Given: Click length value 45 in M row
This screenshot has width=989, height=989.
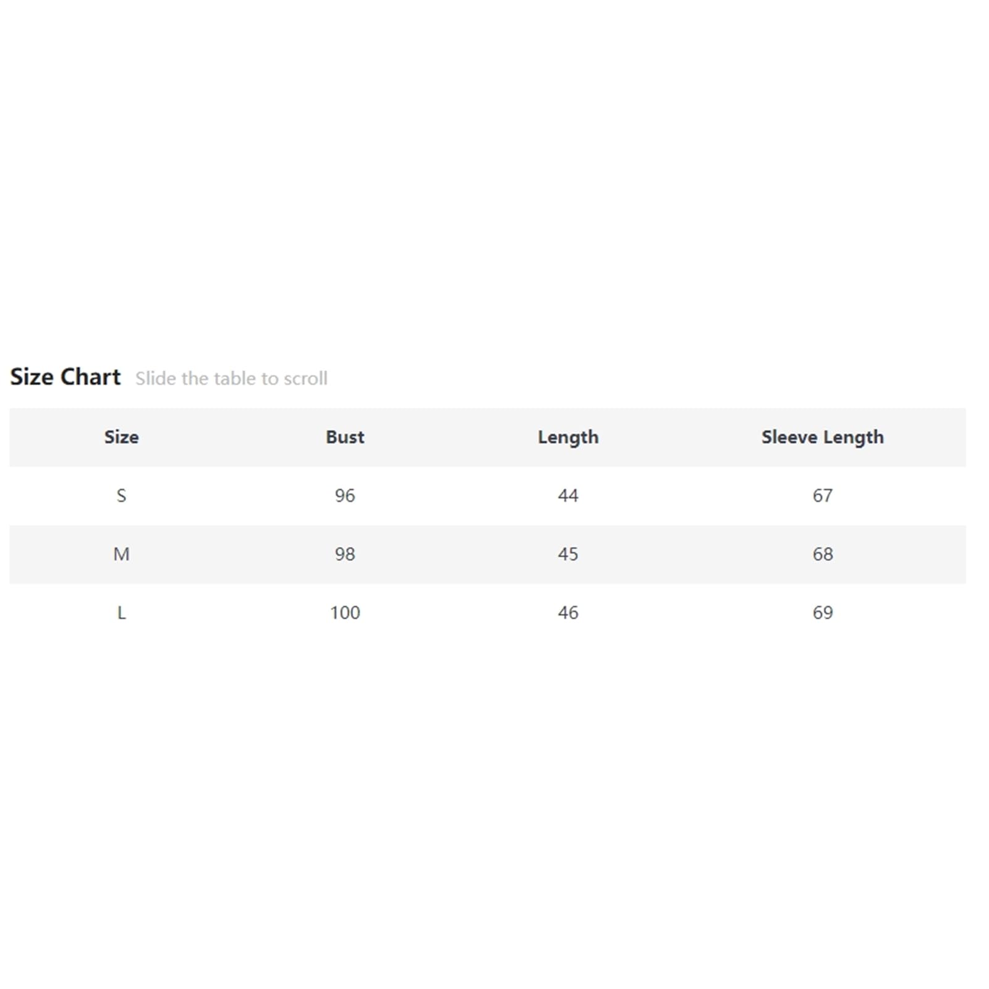Looking at the screenshot, I should pos(568,554).
